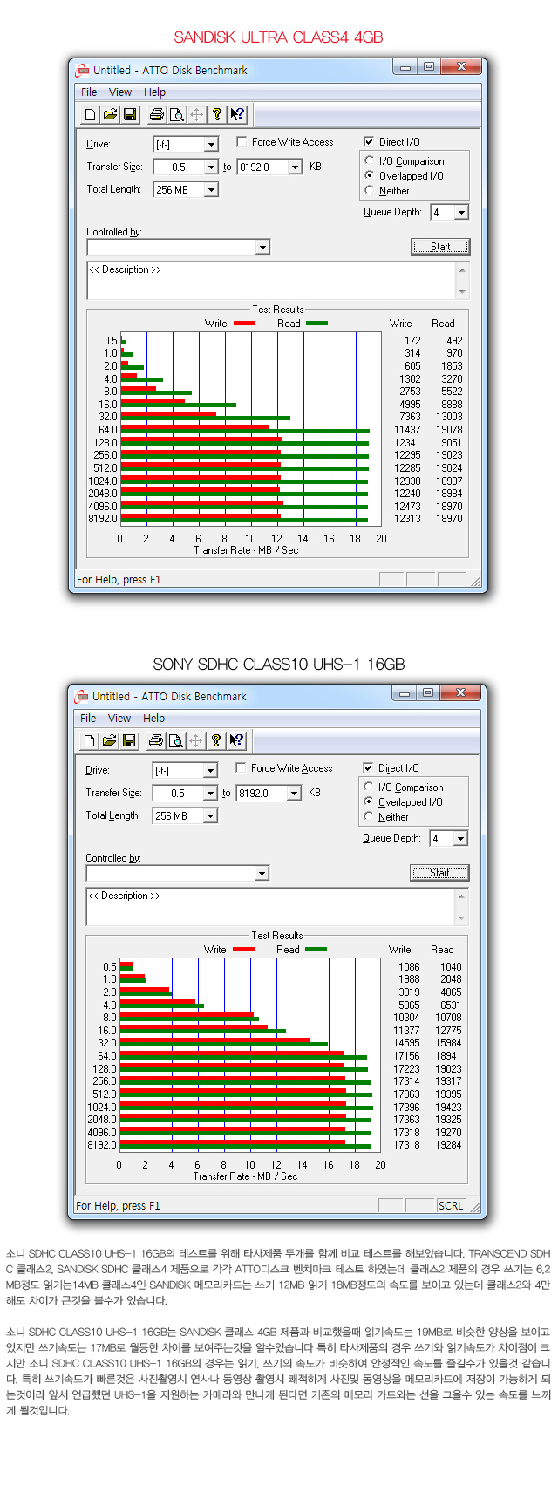Click ATTO app icon in Sony title bar
558x1486 pixels.
(x=82, y=696)
